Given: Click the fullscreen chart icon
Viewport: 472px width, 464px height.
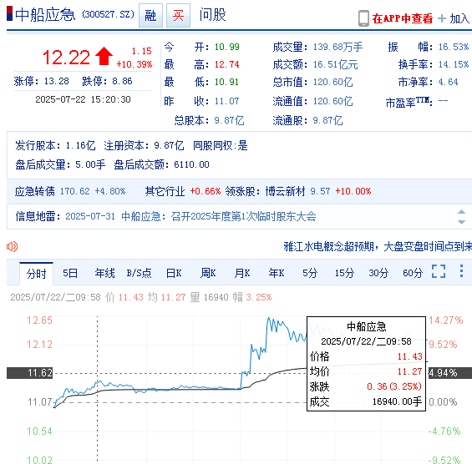Looking at the screenshot, I should click(439, 271).
